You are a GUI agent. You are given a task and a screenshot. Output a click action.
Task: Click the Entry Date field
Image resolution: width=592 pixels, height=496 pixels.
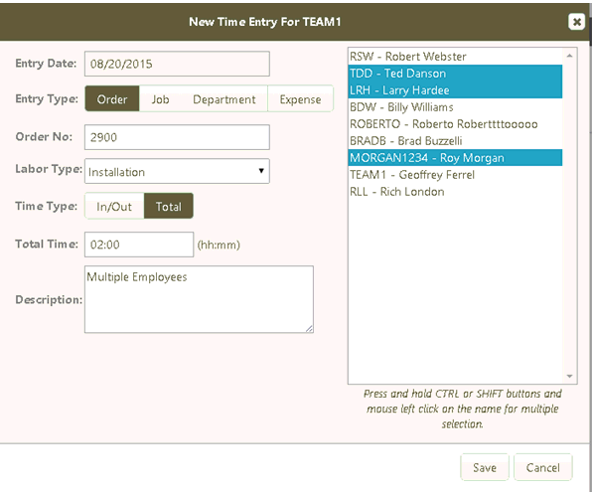[177, 64]
